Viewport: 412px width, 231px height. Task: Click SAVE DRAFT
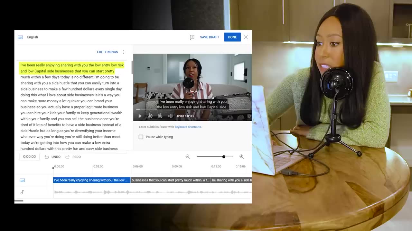[210, 37]
